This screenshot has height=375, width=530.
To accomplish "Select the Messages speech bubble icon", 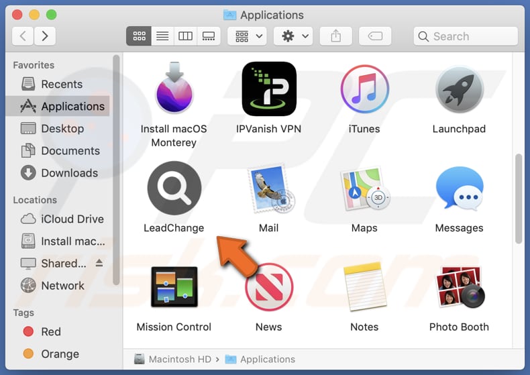I will point(460,189).
